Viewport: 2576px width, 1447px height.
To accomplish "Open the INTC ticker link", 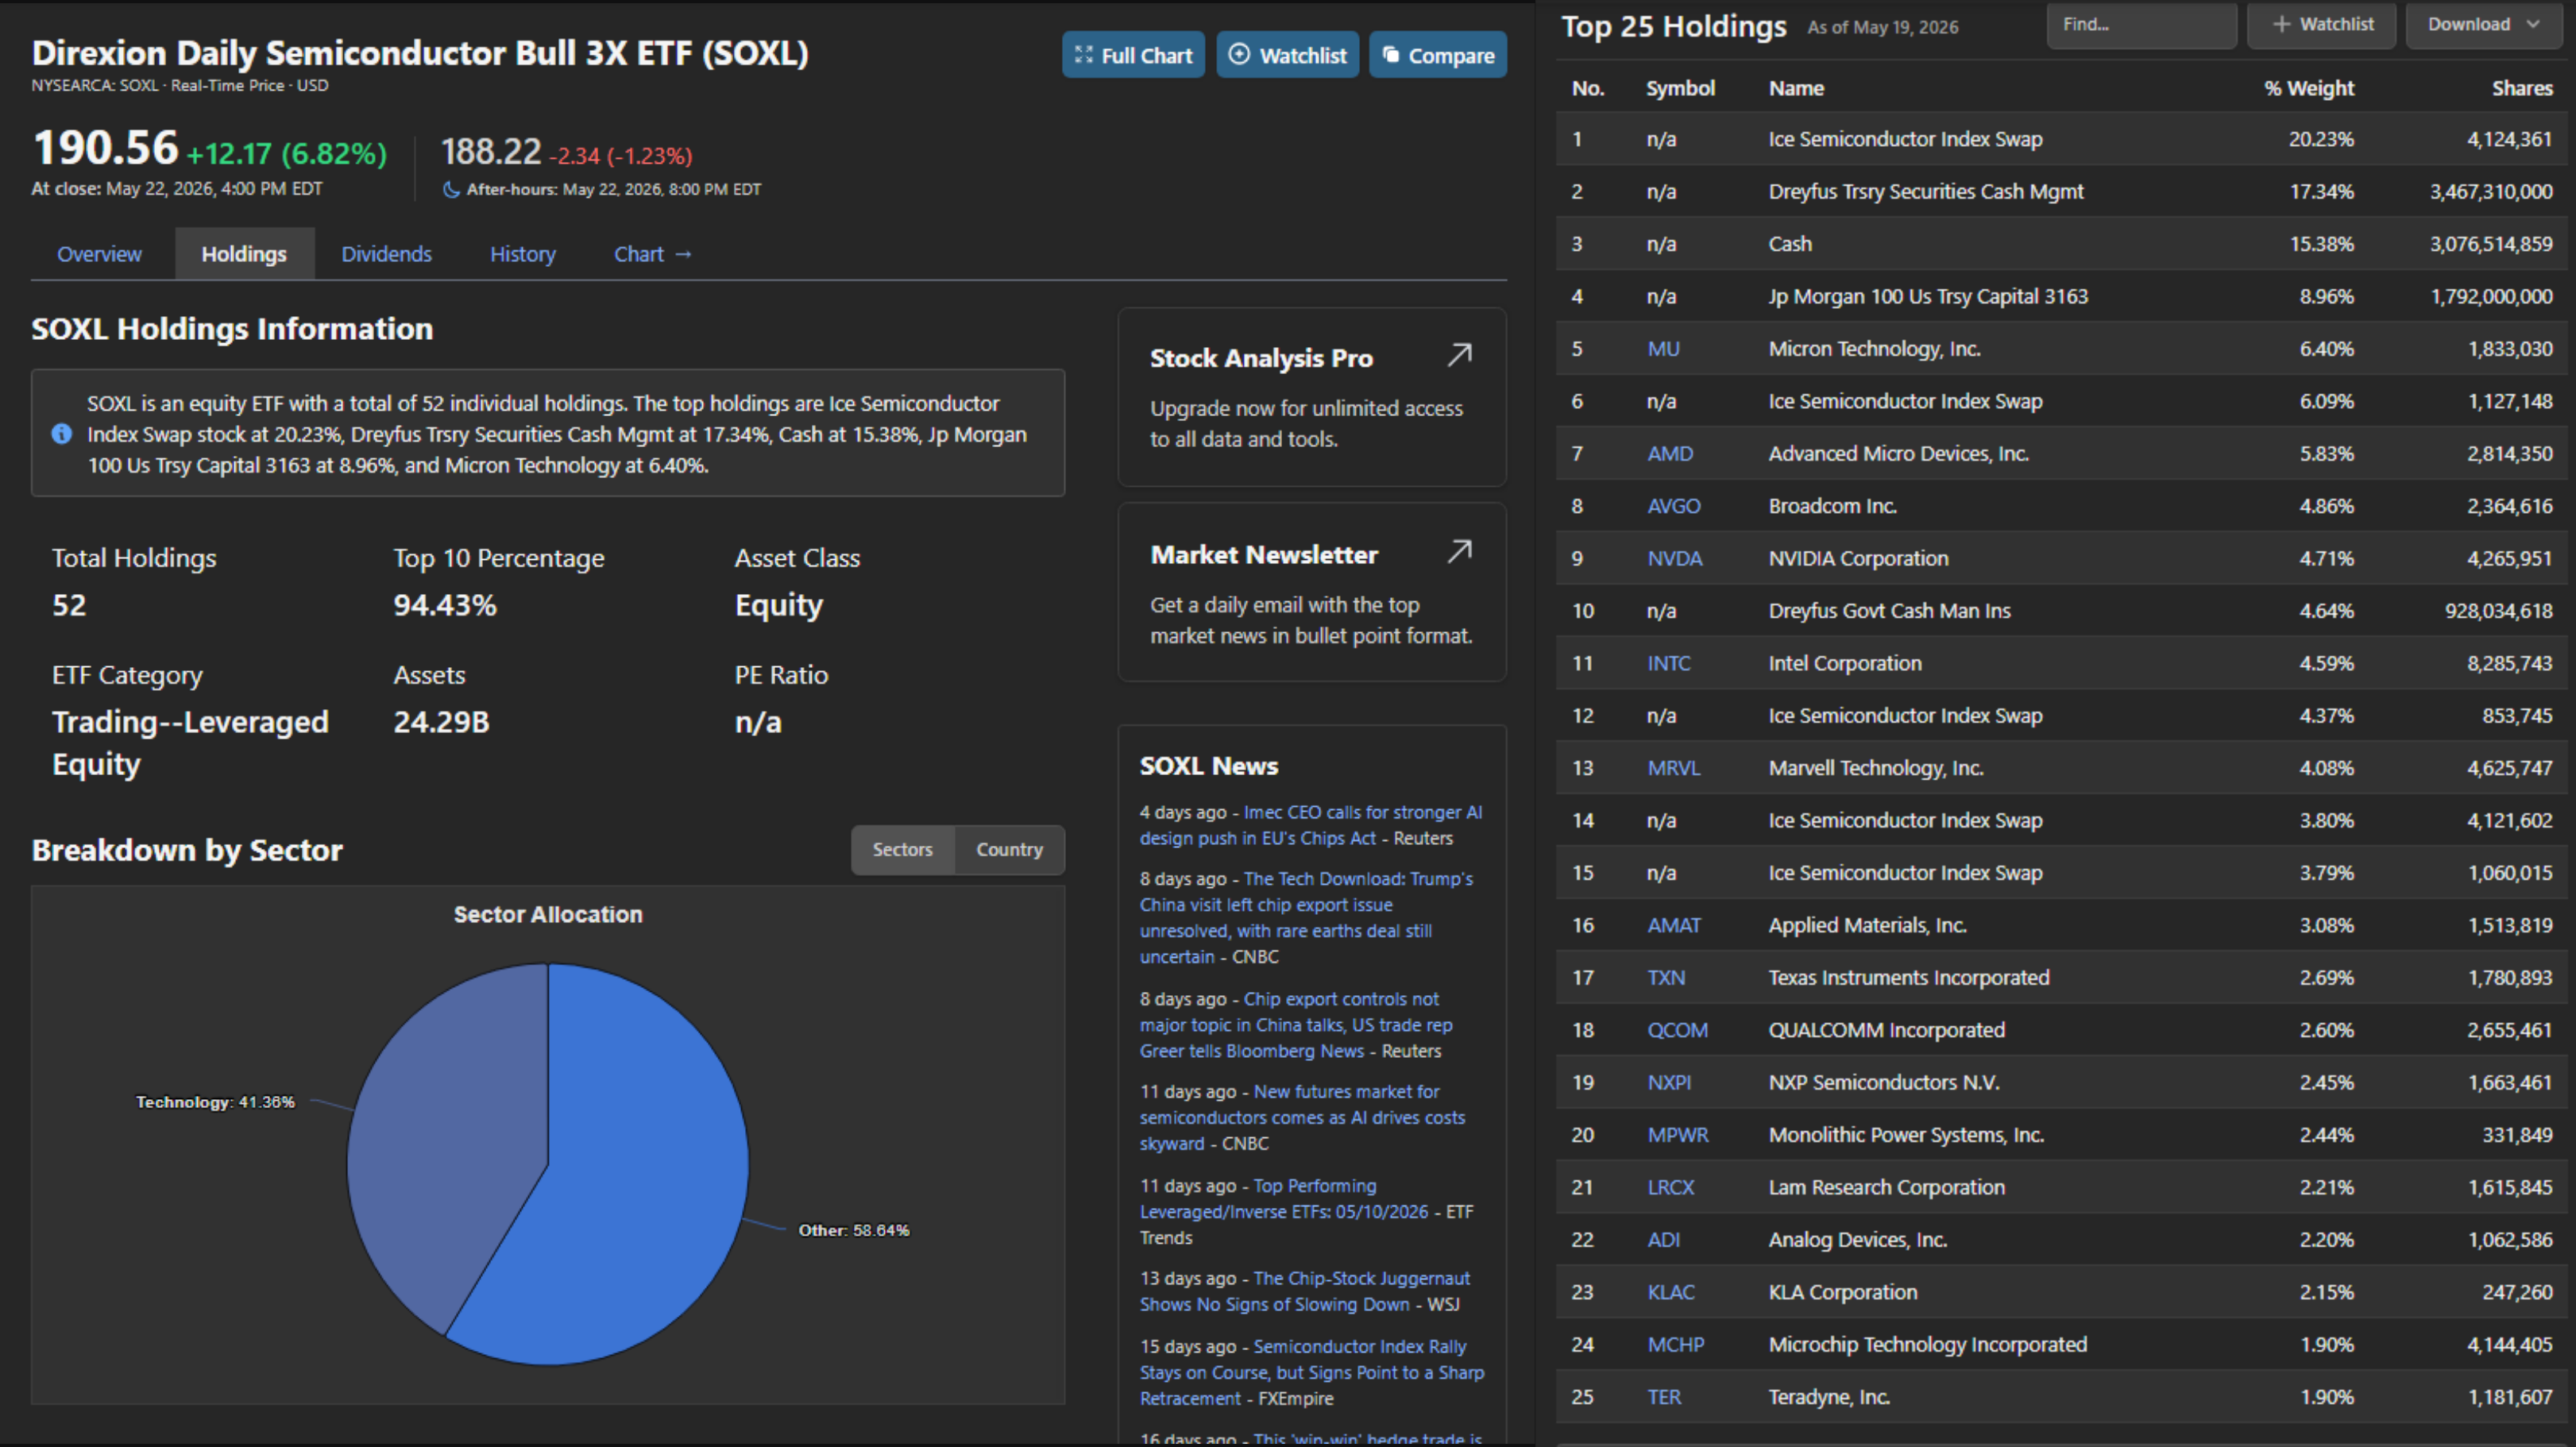I will tap(1669, 664).
